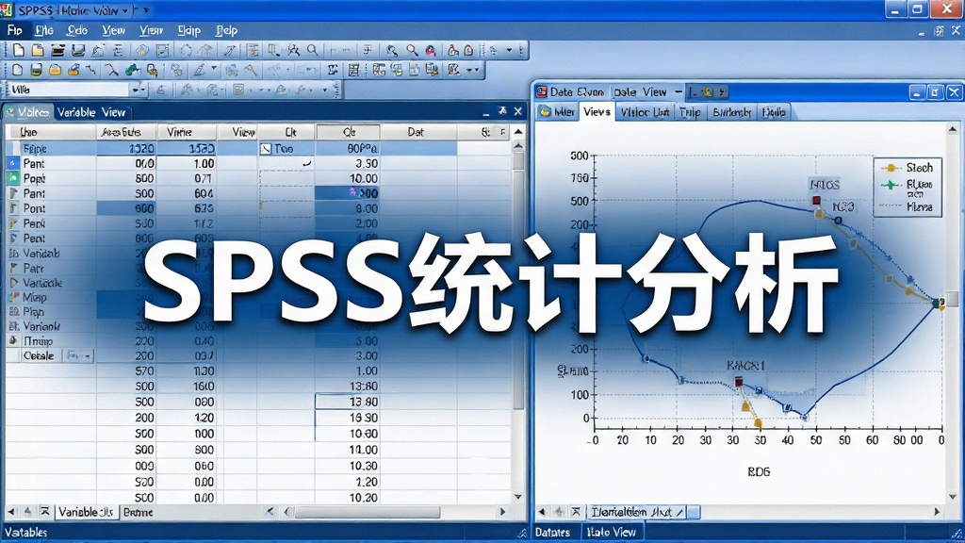
Task: Click the globe icon in the top toolbar
Action: (142, 50)
